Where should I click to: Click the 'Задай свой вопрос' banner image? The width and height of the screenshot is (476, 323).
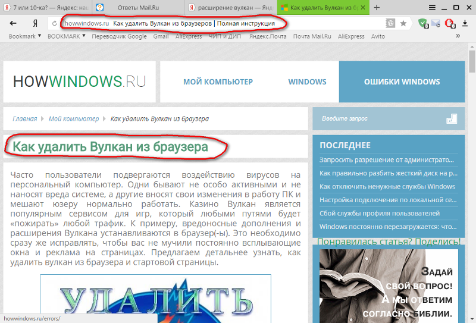point(389,286)
